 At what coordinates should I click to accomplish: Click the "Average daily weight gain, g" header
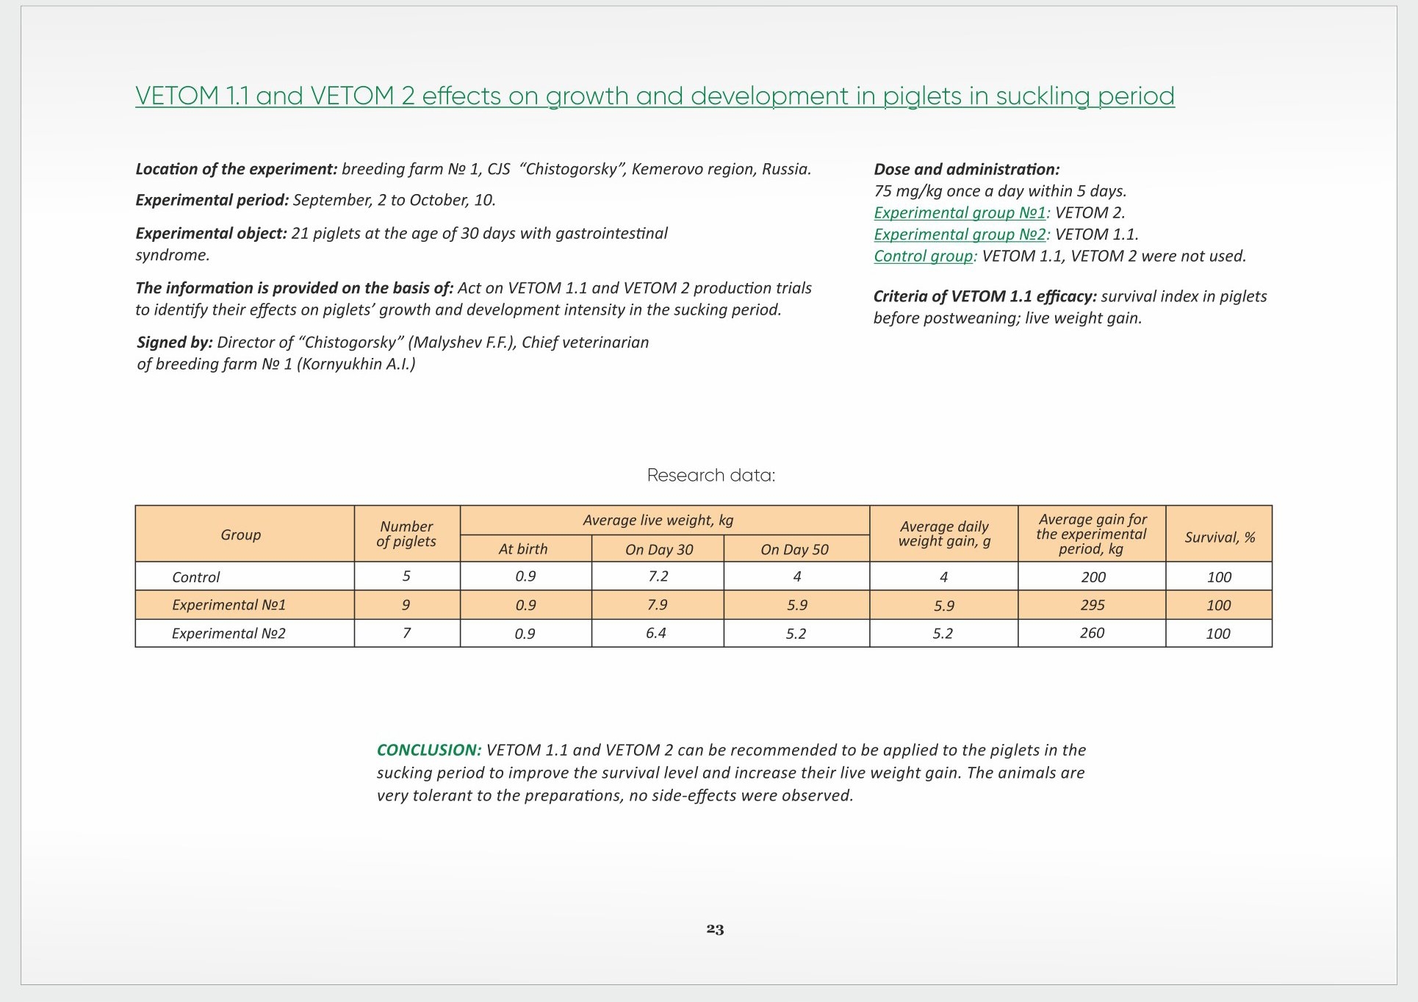point(944,534)
